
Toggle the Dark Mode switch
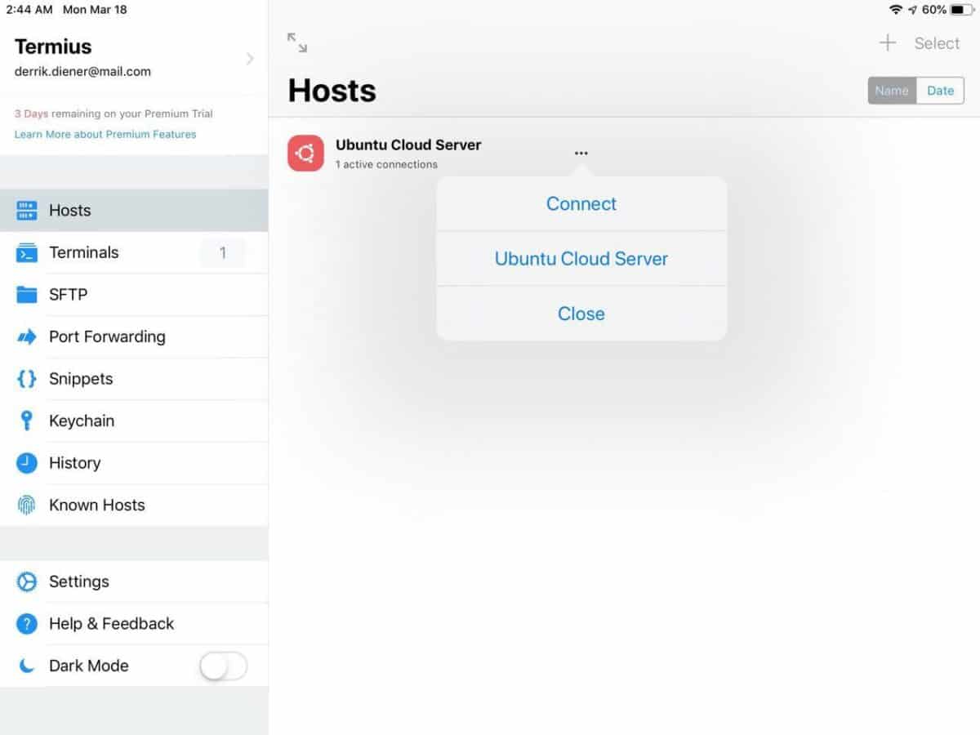pos(223,666)
